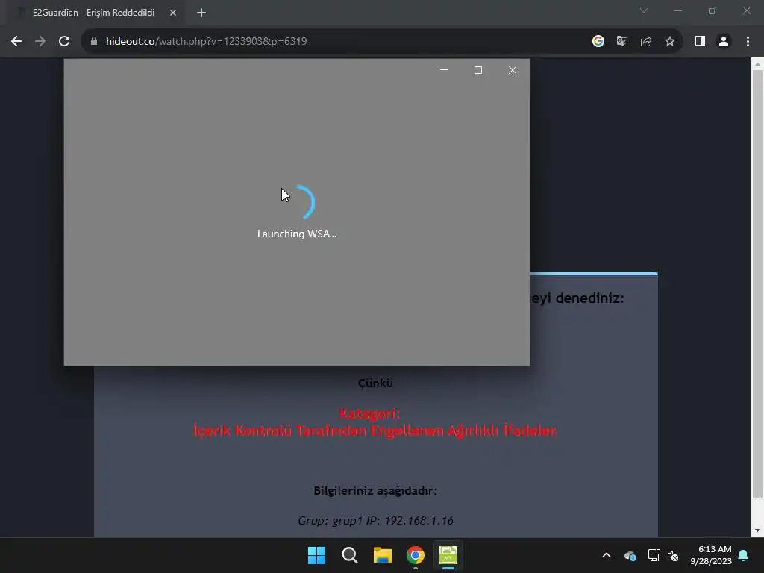764x573 pixels.
Task: Go back to the previous page in Chrome
Action: (16, 42)
